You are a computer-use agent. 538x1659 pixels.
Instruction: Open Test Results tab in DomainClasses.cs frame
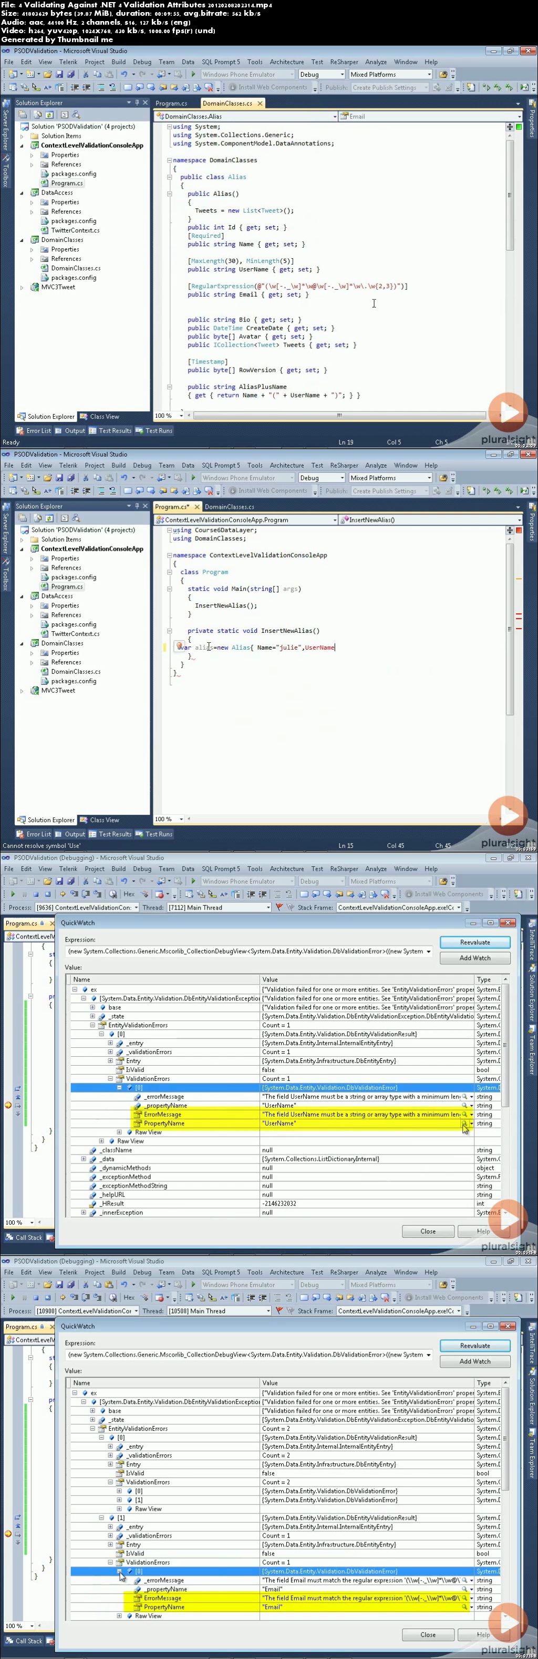pyautogui.click(x=110, y=430)
